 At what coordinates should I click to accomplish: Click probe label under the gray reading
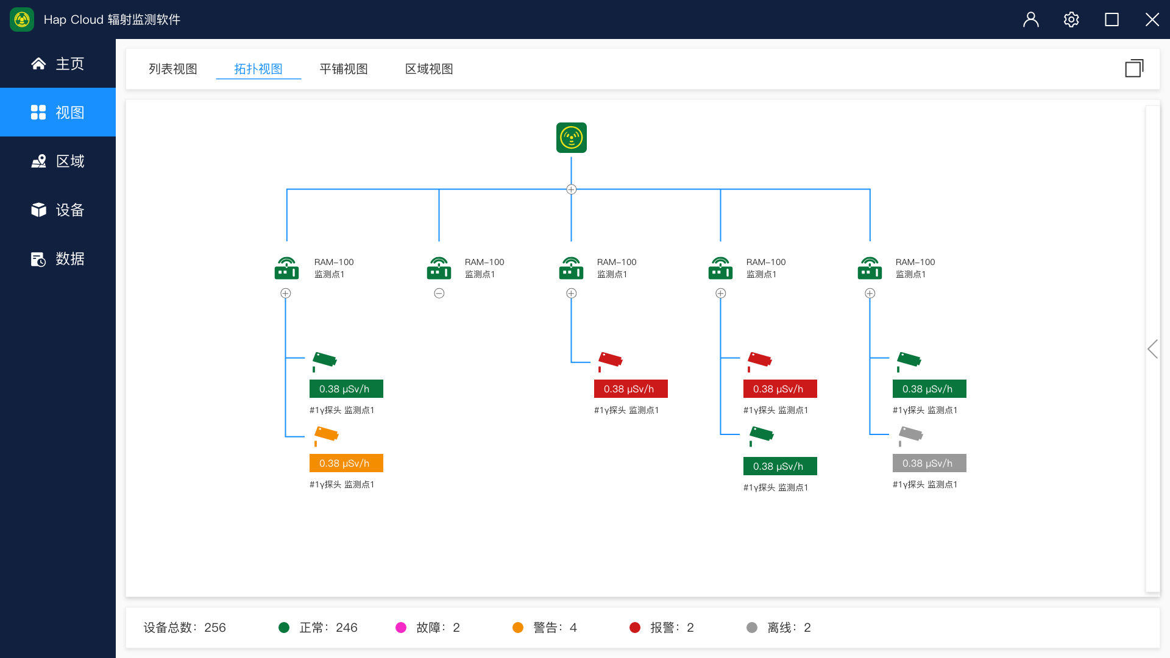[925, 484]
